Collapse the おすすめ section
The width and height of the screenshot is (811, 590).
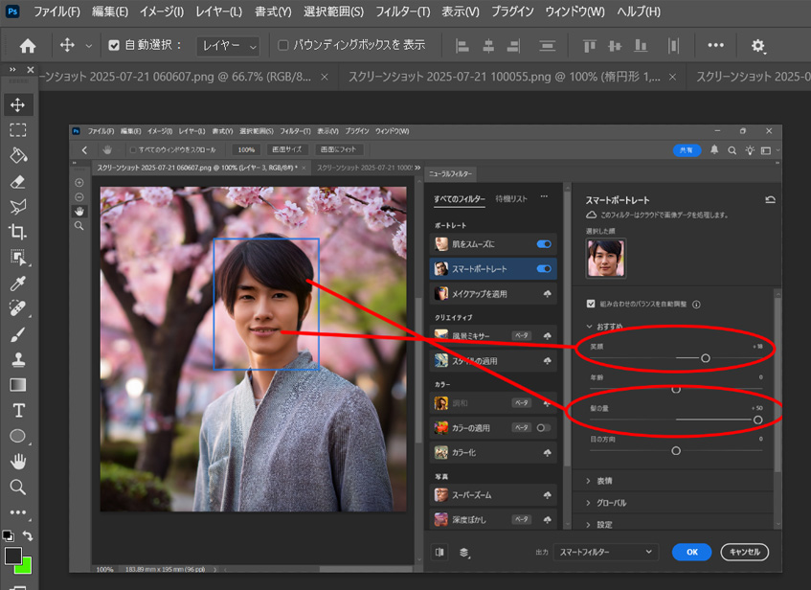[589, 327]
